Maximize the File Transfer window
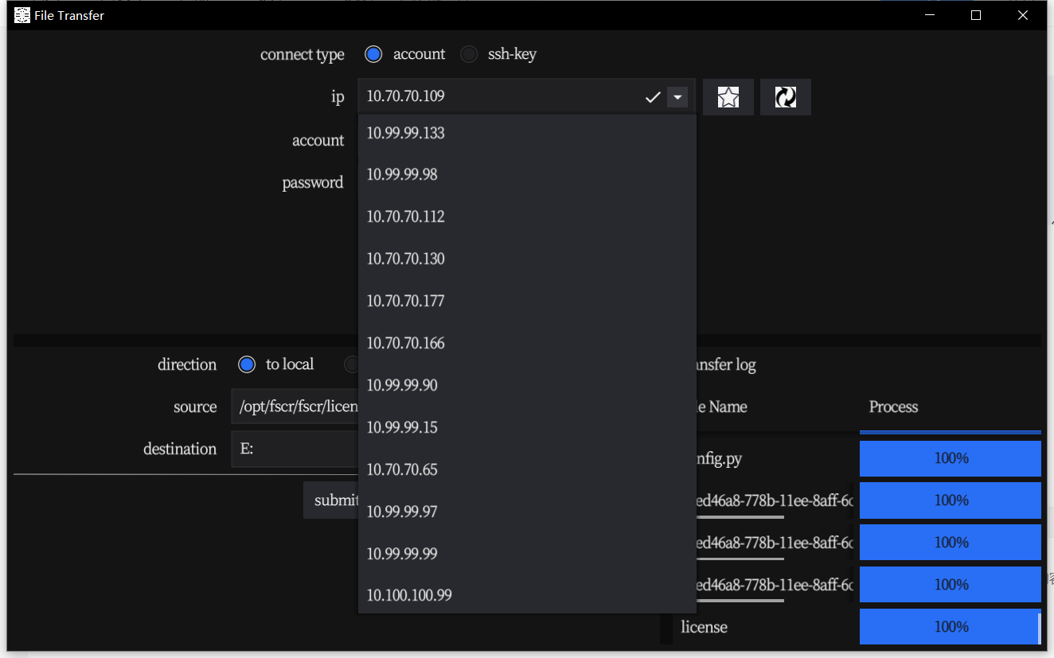This screenshot has width=1054, height=658. [x=976, y=15]
